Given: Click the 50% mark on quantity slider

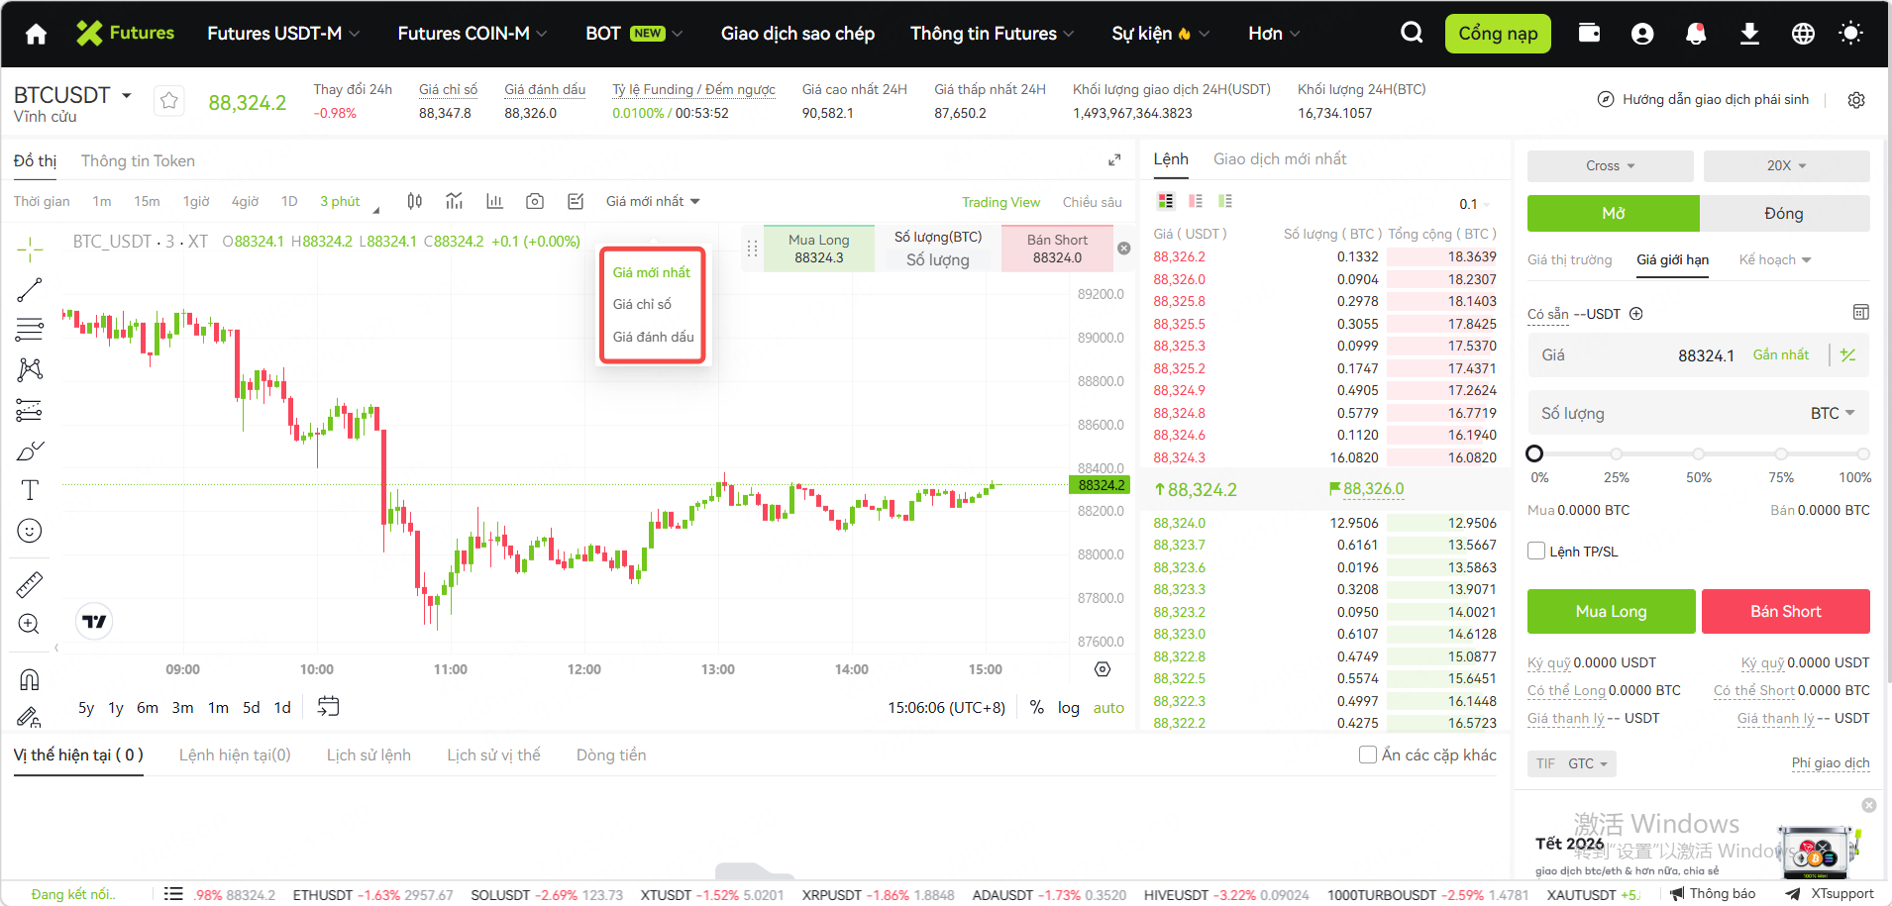Looking at the screenshot, I should 1698,453.
